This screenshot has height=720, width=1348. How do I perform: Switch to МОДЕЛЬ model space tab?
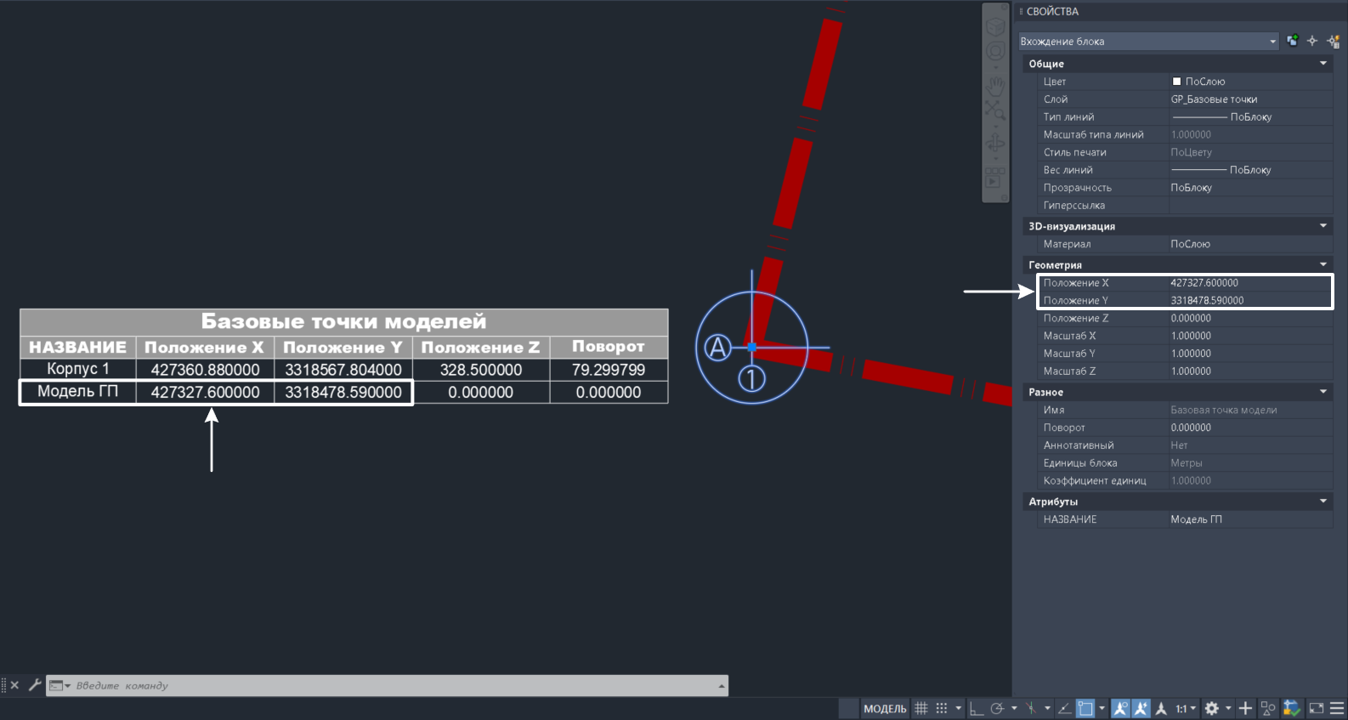(885, 708)
